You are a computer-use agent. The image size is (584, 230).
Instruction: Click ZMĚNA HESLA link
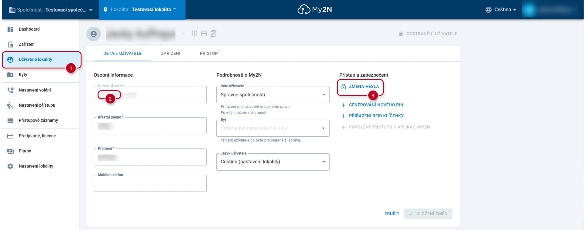click(364, 86)
